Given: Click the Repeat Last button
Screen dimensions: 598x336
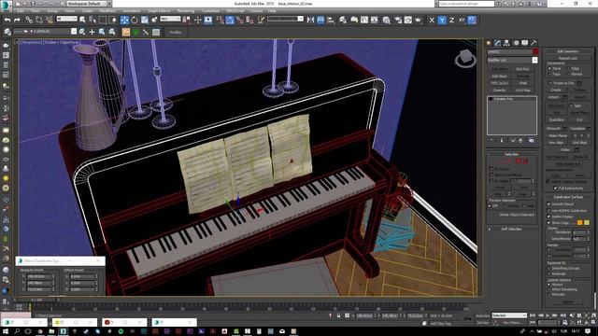Looking at the screenshot, I should pos(568,58).
